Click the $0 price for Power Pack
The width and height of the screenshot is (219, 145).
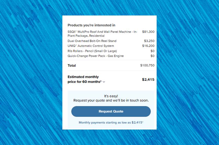coord(152,56)
